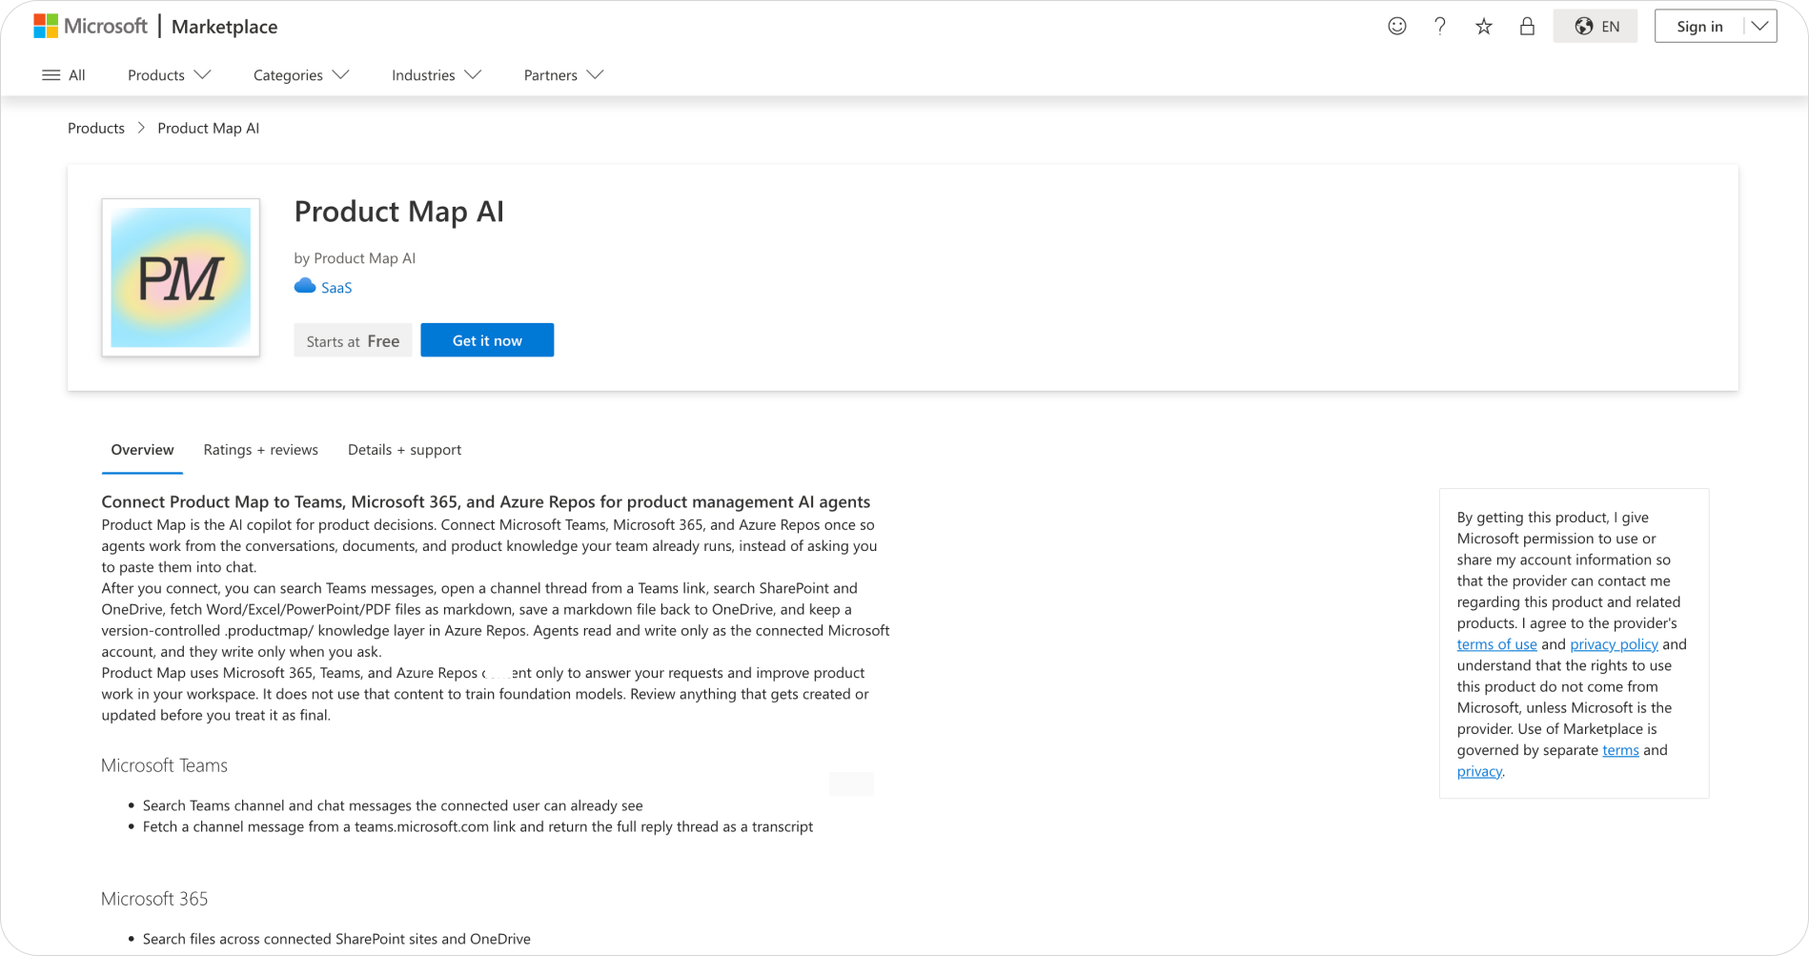Click the 'Search Teams channel and chat messages' bullet
This screenshot has height=956, width=1809.
click(393, 805)
